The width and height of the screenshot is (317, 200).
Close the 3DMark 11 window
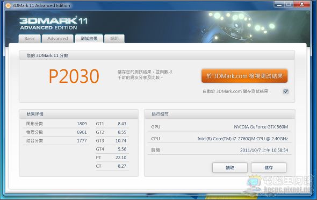302,4
